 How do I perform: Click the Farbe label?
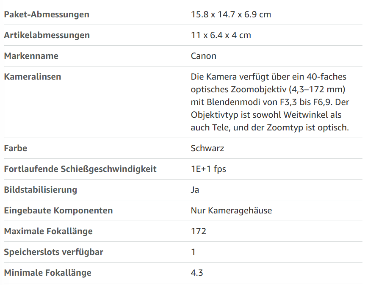pyautogui.click(x=16, y=148)
